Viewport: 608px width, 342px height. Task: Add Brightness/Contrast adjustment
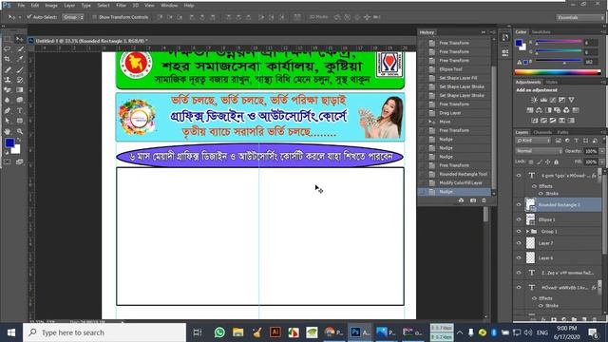[534, 100]
